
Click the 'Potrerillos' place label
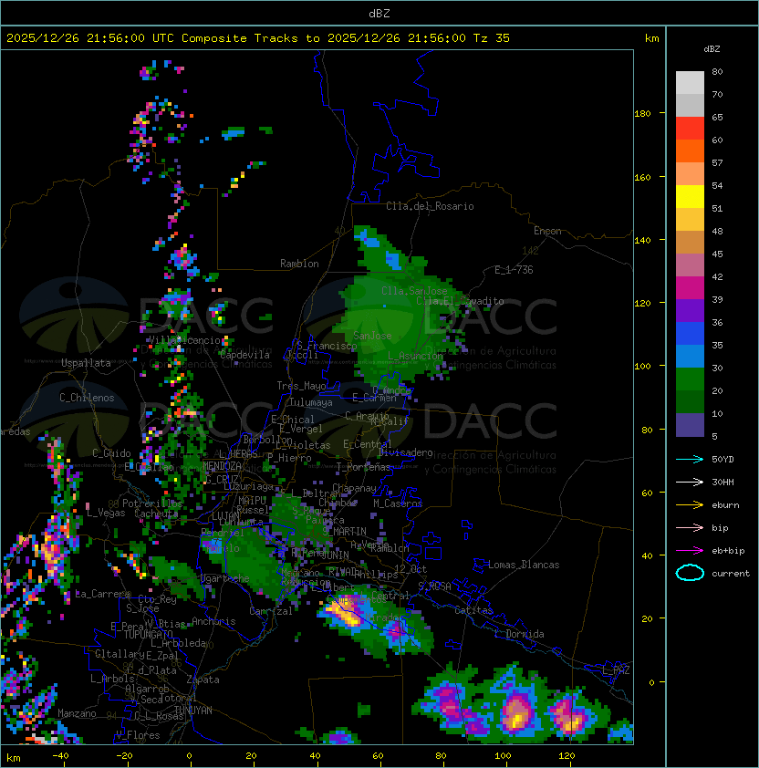152,503
